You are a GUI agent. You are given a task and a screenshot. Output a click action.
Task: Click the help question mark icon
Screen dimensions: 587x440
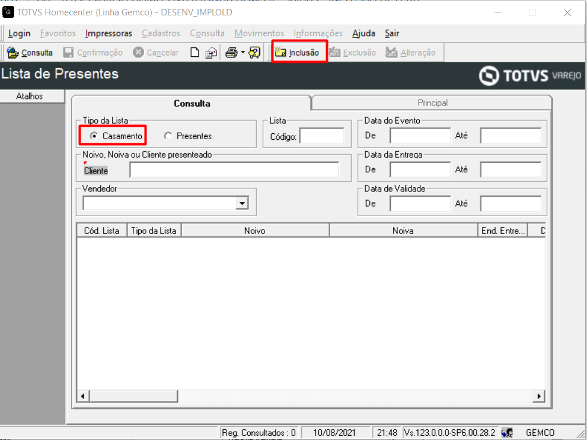coord(254,53)
